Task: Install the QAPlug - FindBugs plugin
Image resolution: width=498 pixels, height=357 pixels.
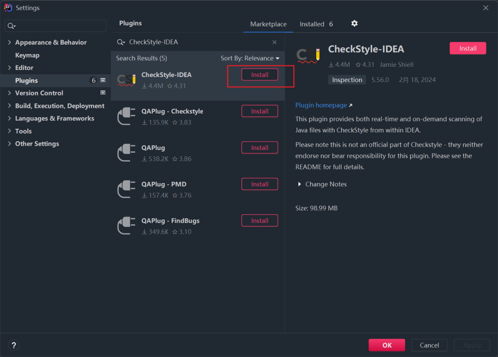Action: (x=260, y=221)
